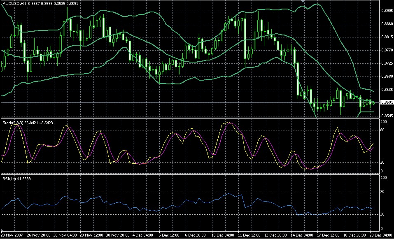Click the 20 Dec 04:00 time label
Screen dimensions: 394x239
381,235
